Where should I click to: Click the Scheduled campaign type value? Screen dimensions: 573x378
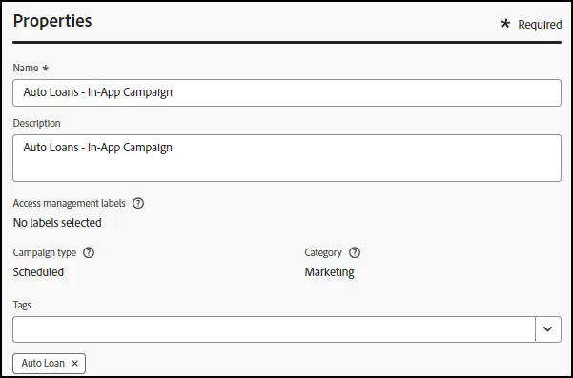(x=38, y=272)
